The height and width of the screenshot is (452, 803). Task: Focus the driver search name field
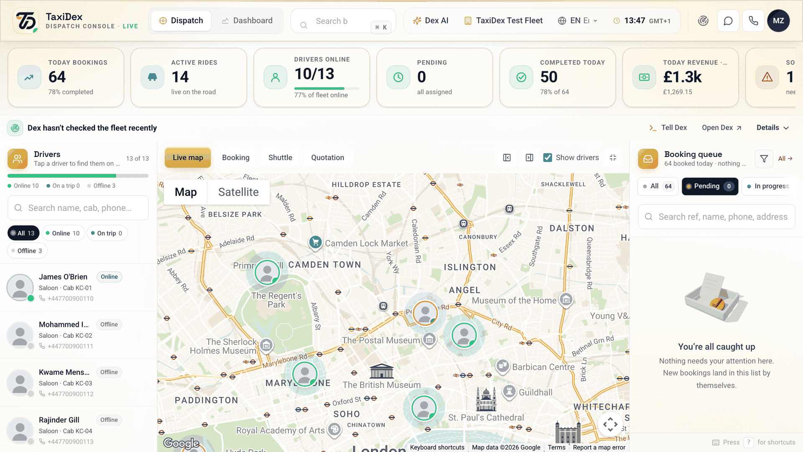point(78,208)
